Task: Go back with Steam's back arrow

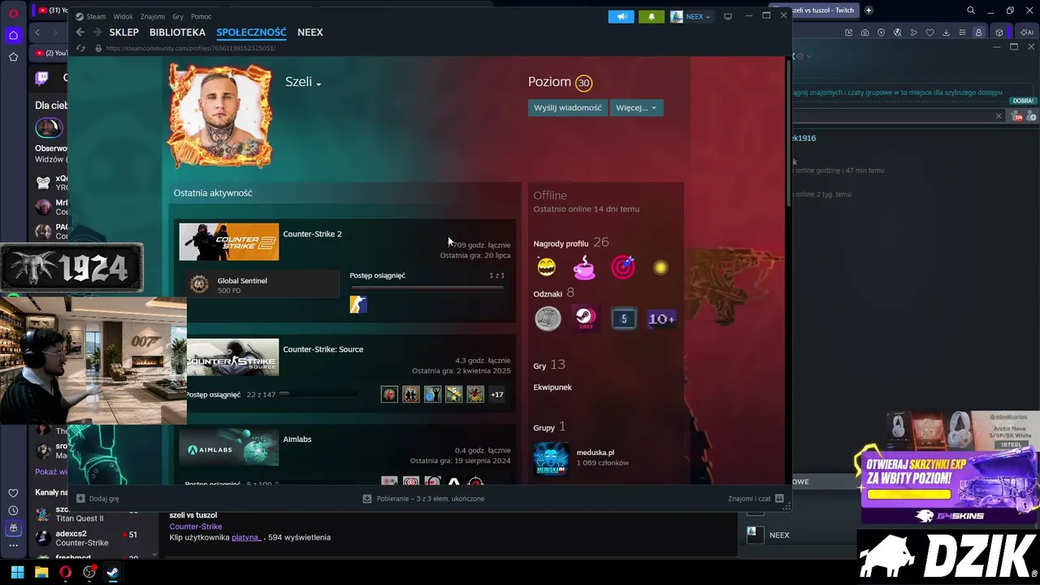Action: pyautogui.click(x=80, y=32)
